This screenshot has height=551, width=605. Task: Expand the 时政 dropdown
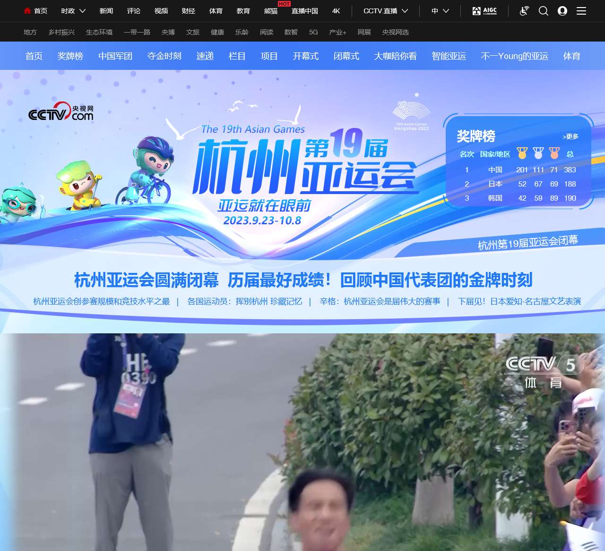click(x=73, y=10)
